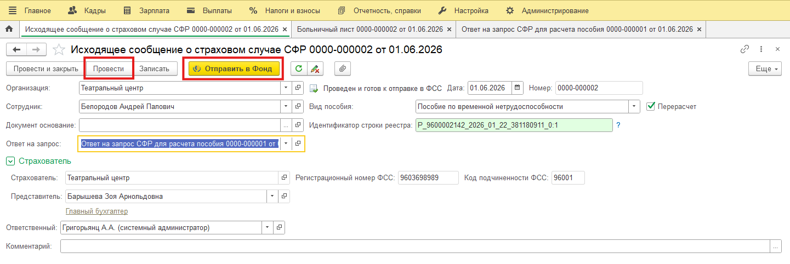The width and height of the screenshot is (790, 264).
Task: Open the Налоги и взносы menu
Action: (x=285, y=10)
